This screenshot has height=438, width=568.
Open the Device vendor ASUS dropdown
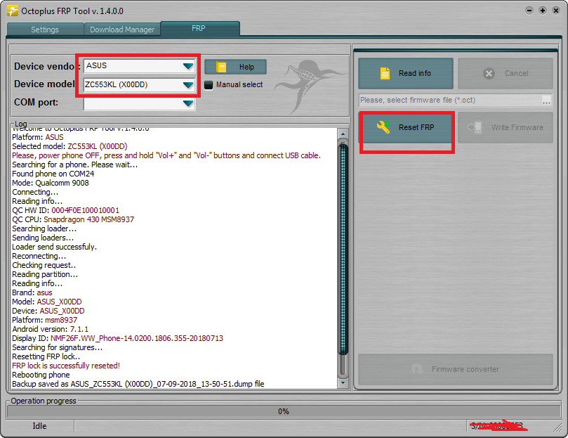point(187,66)
